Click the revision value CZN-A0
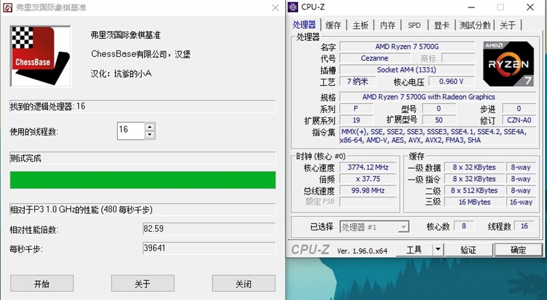 tap(519, 120)
